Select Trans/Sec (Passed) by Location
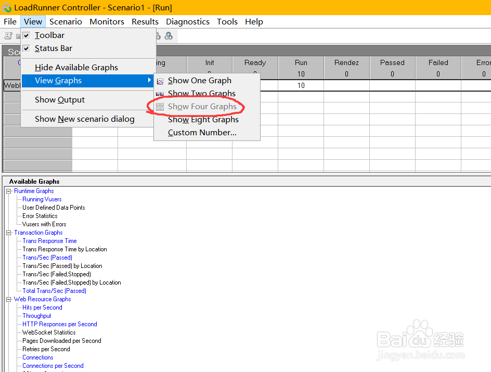The height and width of the screenshot is (372, 491). [x=62, y=266]
